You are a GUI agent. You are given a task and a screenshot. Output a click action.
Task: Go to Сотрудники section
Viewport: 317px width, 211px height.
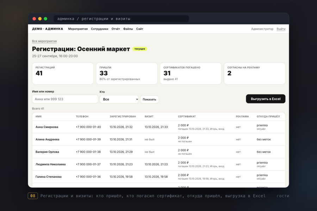pyautogui.click(x=99, y=29)
